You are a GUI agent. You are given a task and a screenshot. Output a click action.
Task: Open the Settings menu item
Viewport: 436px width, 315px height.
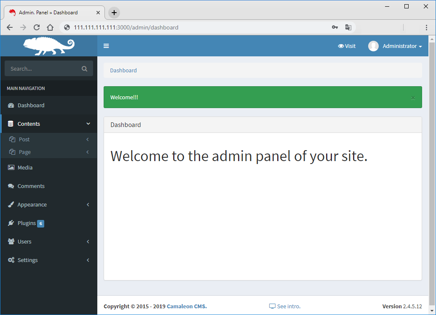(27, 260)
